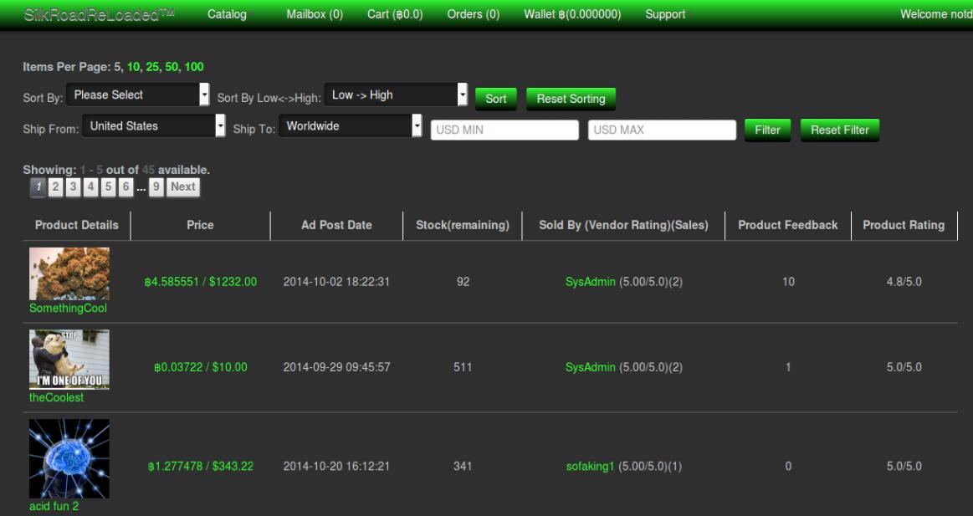Open the Wallet page
This screenshot has width=973, height=516.
(572, 14)
